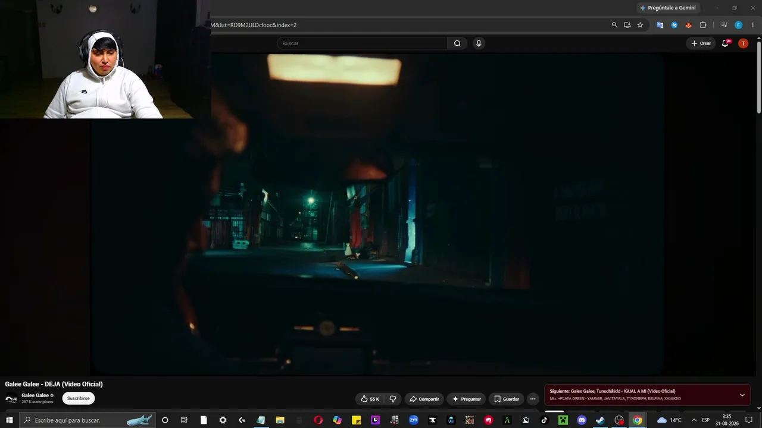Click the zoom magnifier icon in address bar
Viewport: 762px width, 428px height.
[x=614, y=25]
